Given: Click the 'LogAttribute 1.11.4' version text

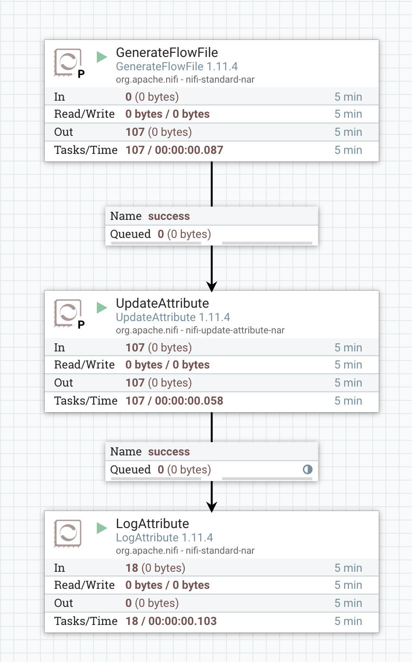Looking at the screenshot, I should click(165, 538).
